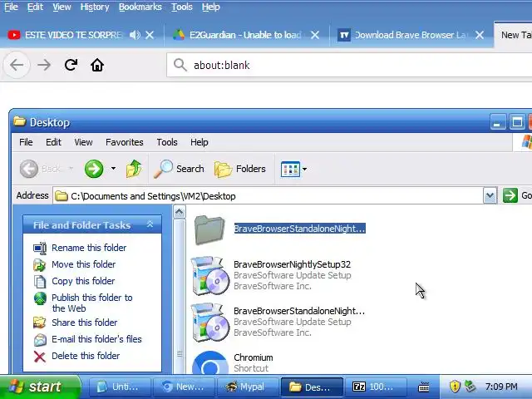The width and height of the screenshot is (532, 399).
Task: Go to browser home page icon
Action: [x=97, y=65]
